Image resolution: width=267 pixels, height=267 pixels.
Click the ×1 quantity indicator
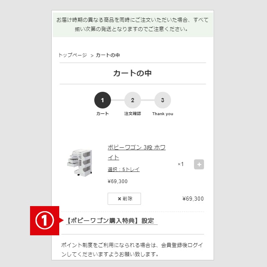(181, 164)
